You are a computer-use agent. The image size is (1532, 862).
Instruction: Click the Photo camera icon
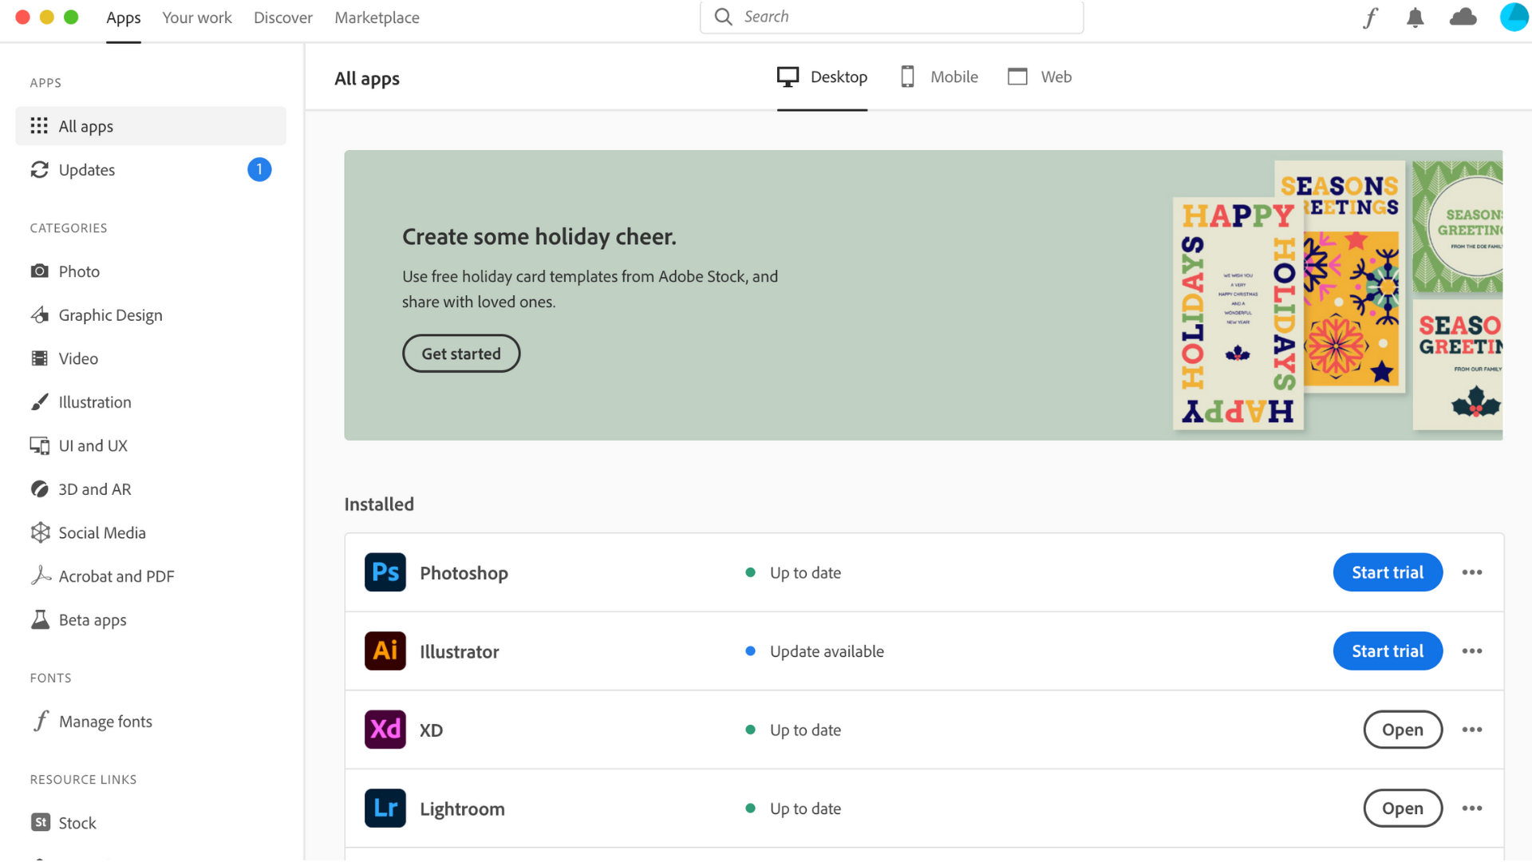39,271
